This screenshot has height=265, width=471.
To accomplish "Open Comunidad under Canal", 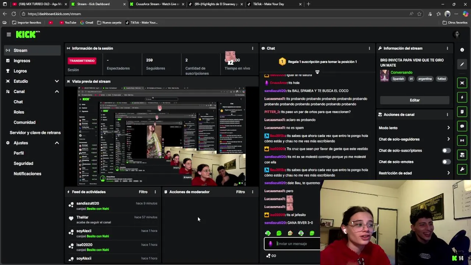I will tap(25, 122).
